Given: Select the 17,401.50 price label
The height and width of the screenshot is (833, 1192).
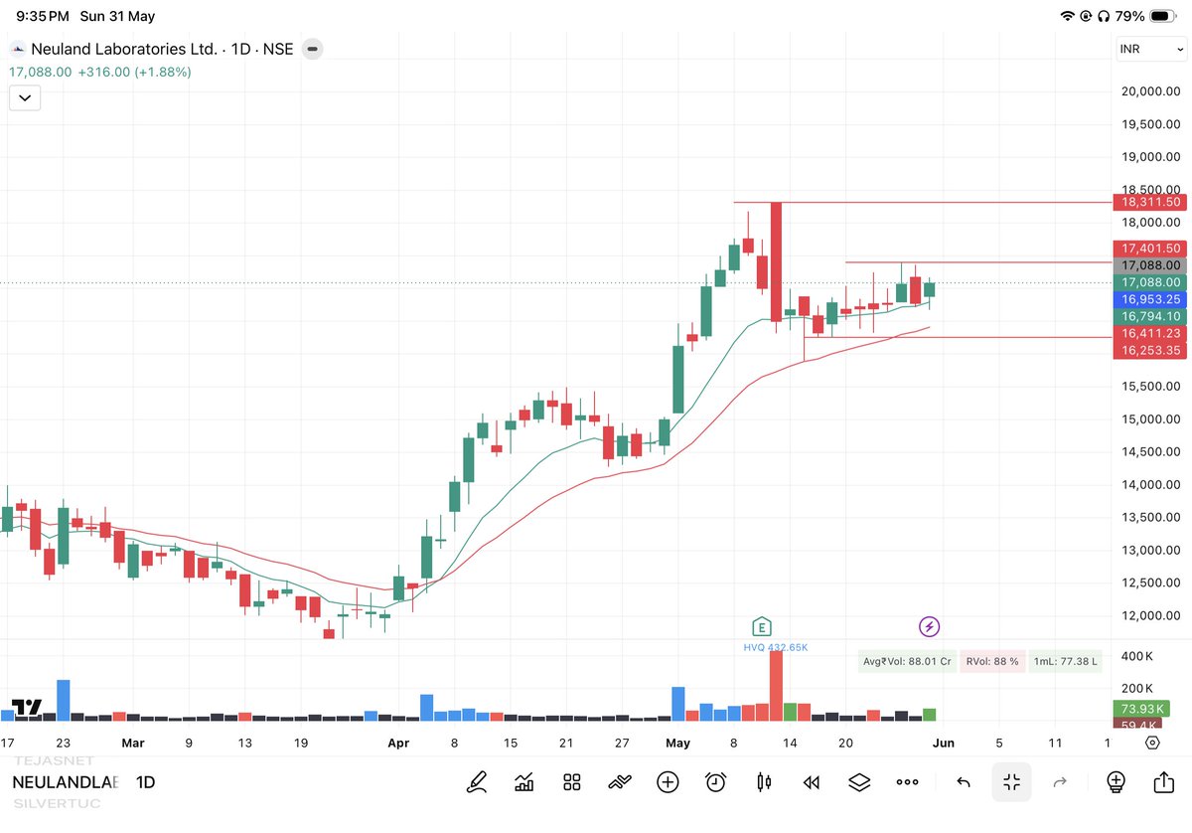Looking at the screenshot, I should pyautogui.click(x=1150, y=249).
